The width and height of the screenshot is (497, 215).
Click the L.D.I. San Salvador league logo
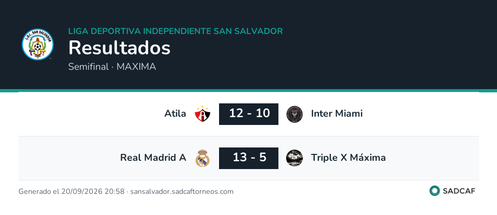point(38,44)
